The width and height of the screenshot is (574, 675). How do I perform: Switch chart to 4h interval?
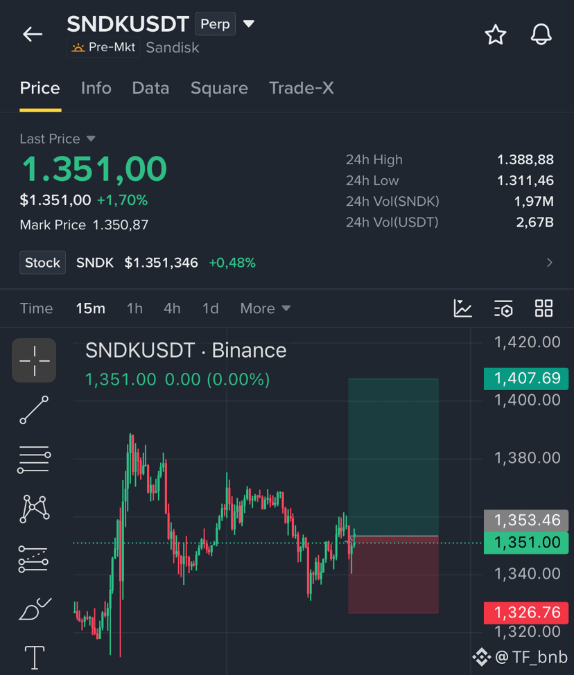(172, 308)
